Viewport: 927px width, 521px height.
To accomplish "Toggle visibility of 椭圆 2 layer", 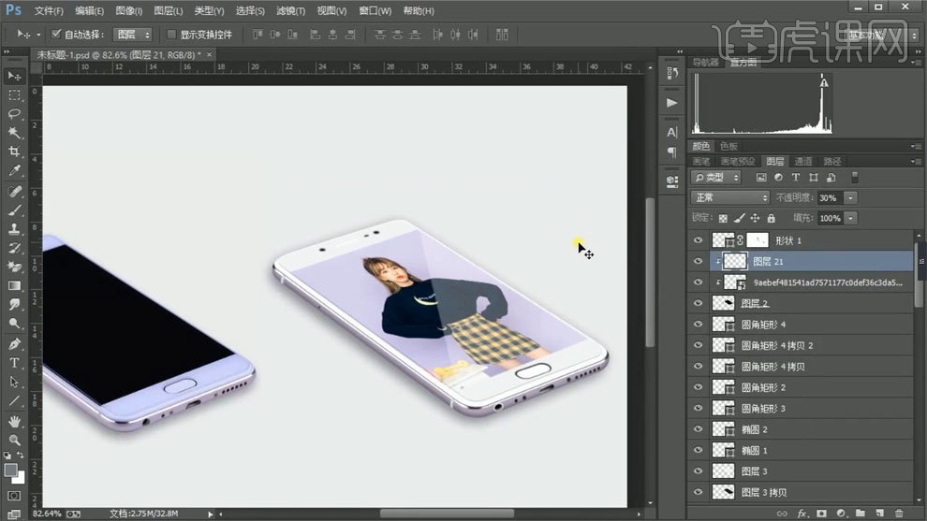I will tap(698, 429).
